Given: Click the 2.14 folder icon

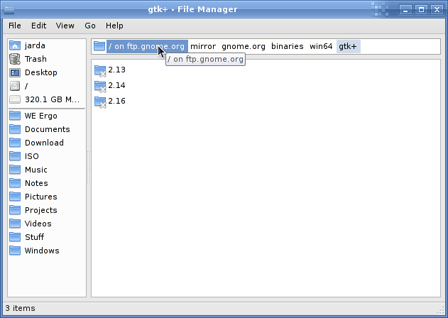Looking at the screenshot, I should pyautogui.click(x=100, y=87).
